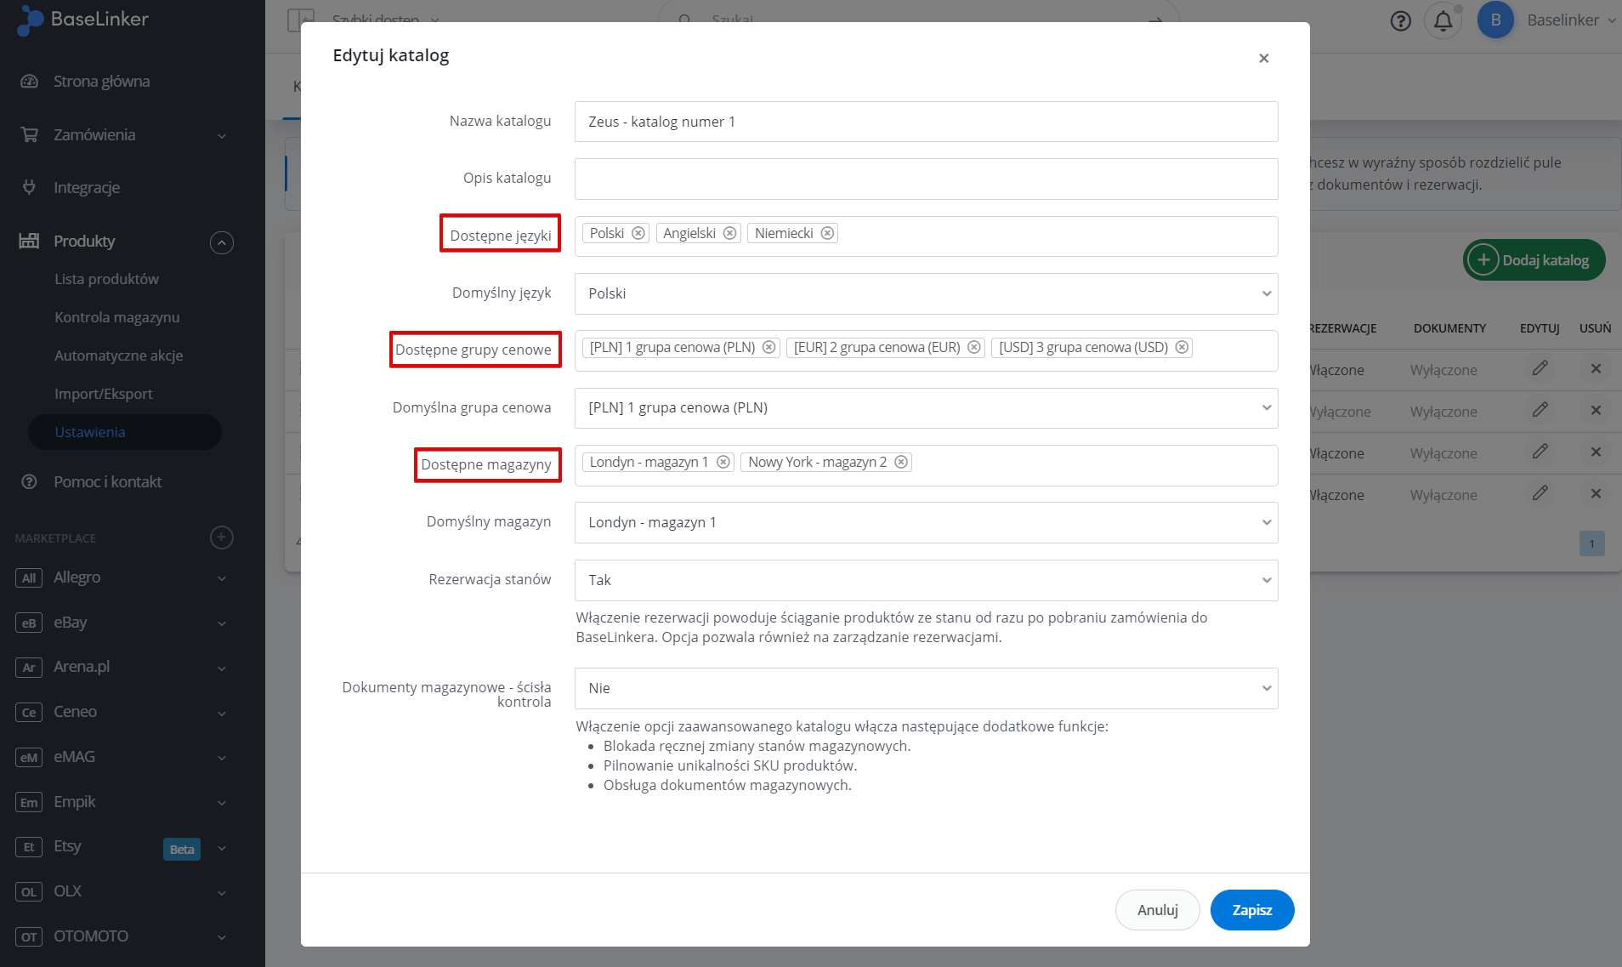The image size is (1622, 967).
Task: Expand the Etsy chevron
Action: 221,848
